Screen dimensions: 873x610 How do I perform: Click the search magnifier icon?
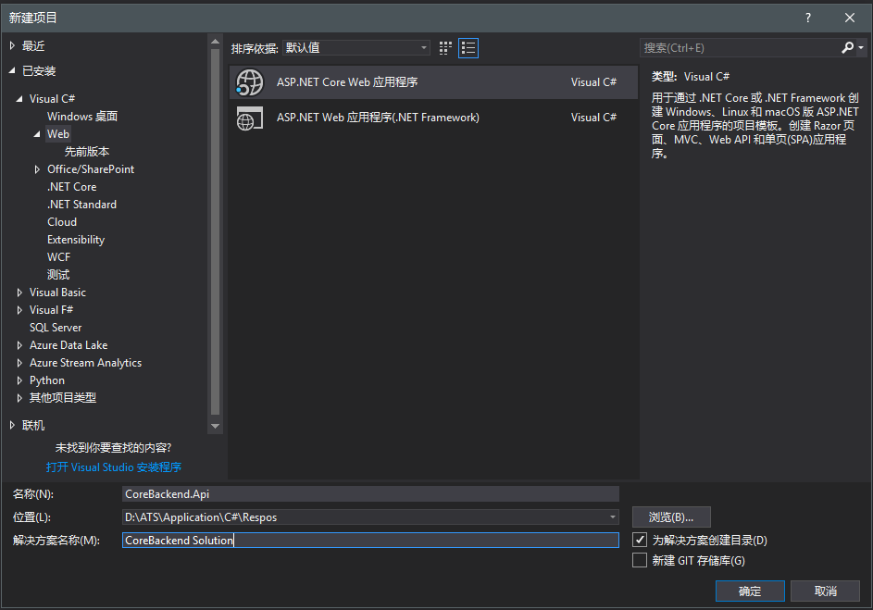(x=847, y=48)
